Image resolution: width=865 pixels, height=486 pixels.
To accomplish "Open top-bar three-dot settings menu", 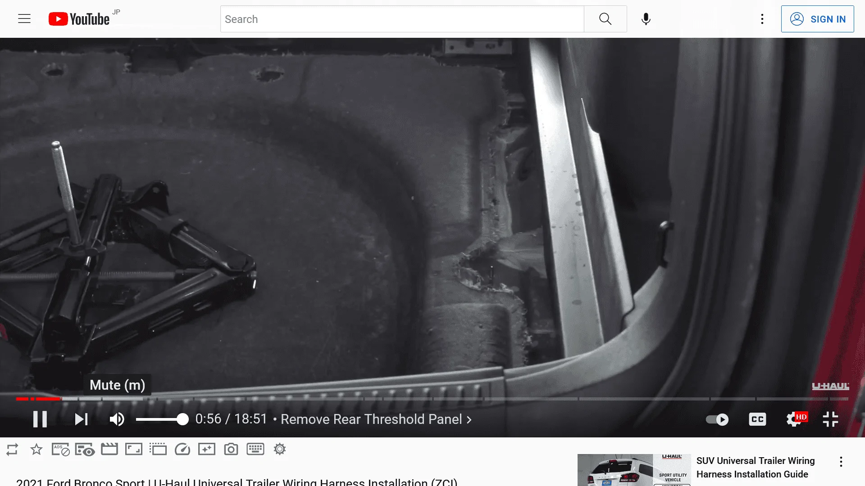I will coord(762,19).
